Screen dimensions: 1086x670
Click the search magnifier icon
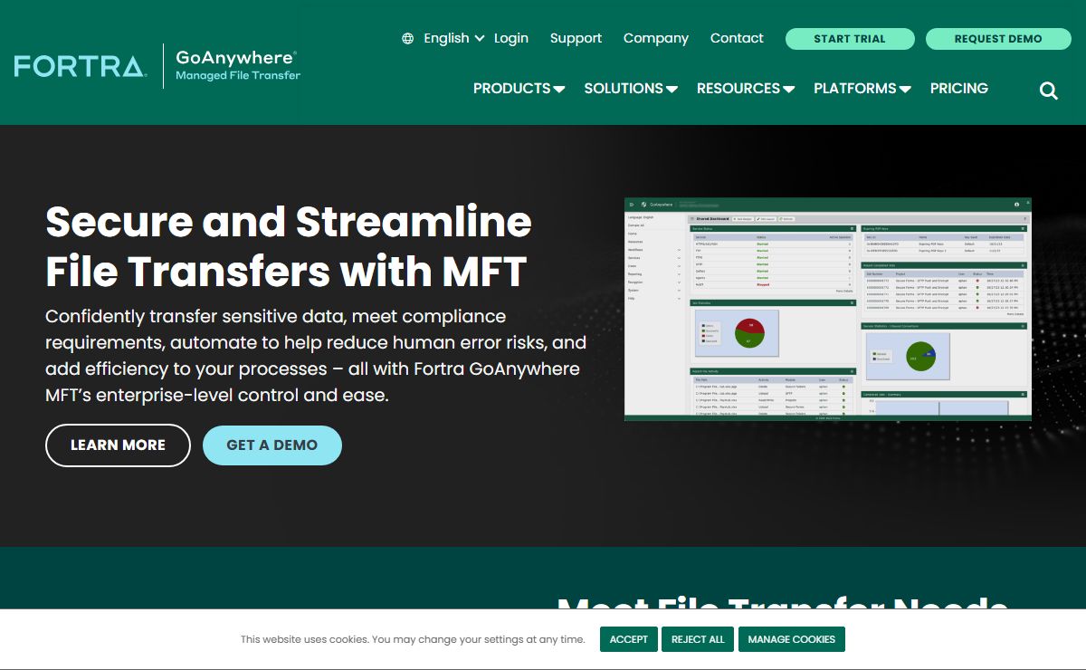1048,90
